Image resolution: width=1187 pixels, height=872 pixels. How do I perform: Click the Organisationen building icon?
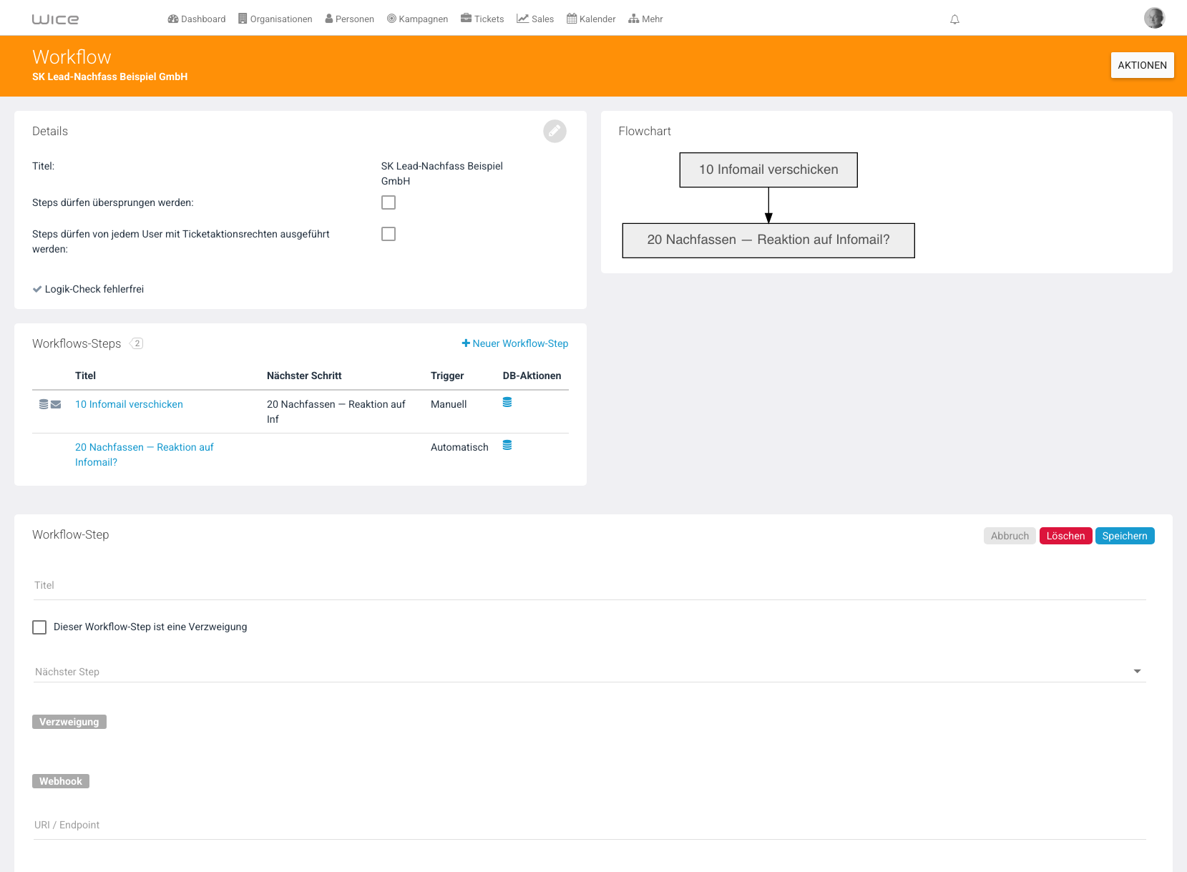(x=243, y=19)
